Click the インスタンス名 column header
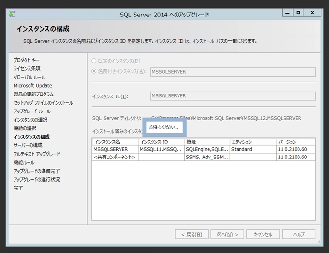The width and height of the screenshot is (329, 253). [x=115, y=142]
